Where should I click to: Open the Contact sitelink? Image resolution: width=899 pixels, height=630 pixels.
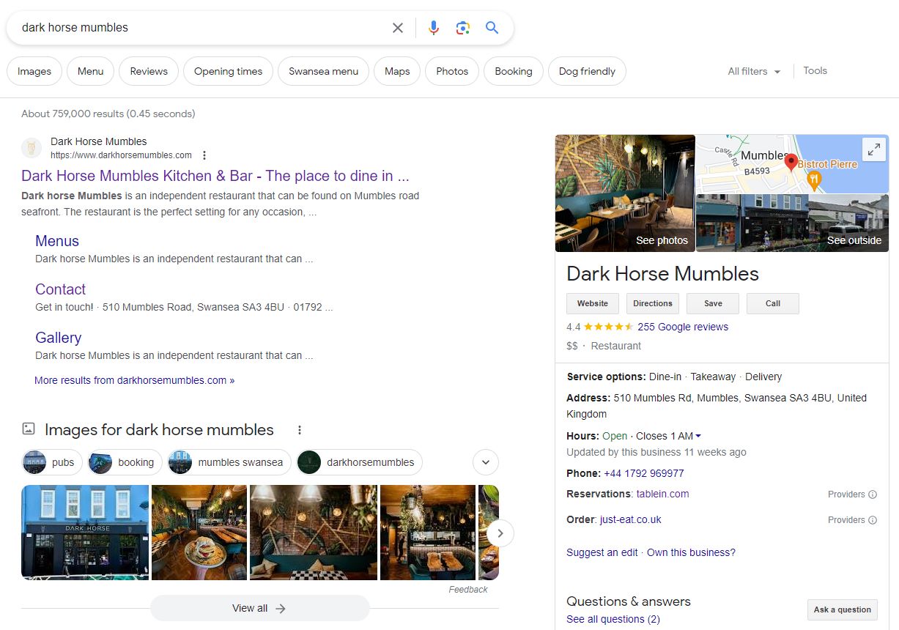pos(61,289)
